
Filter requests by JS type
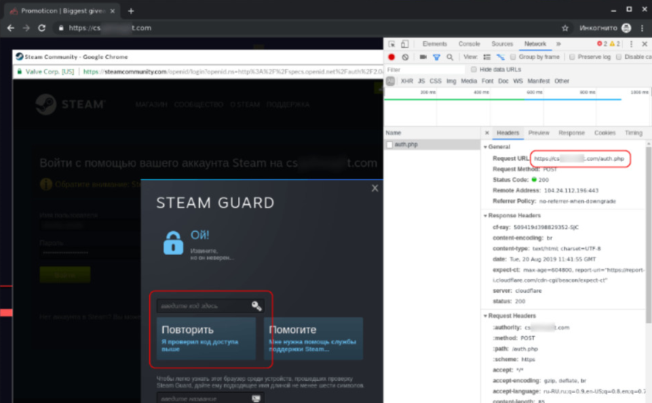421,81
